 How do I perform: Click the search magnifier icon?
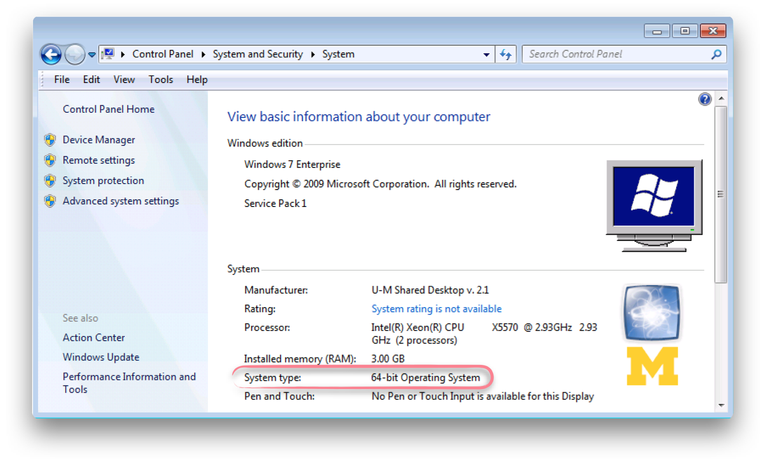pos(716,55)
